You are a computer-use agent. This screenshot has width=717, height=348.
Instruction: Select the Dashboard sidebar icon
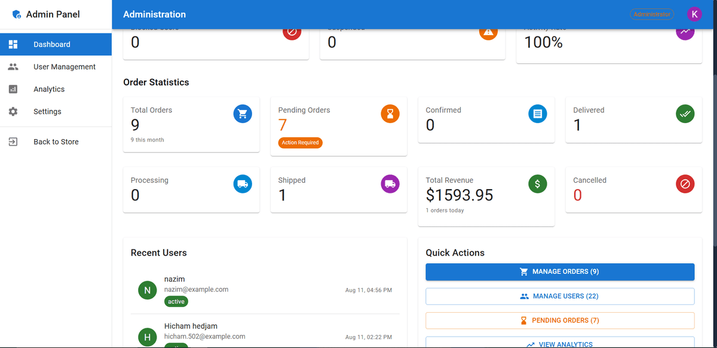pyautogui.click(x=13, y=44)
